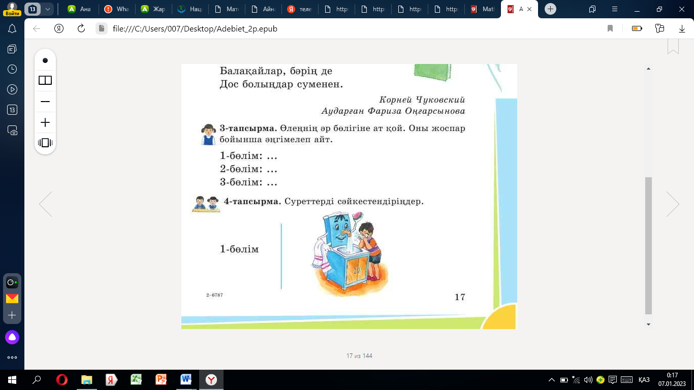Open Excel from the taskbar

click(136, 380)
